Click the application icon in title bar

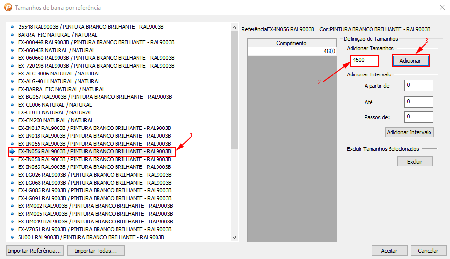pyautogui.click(x=8, y=8)
